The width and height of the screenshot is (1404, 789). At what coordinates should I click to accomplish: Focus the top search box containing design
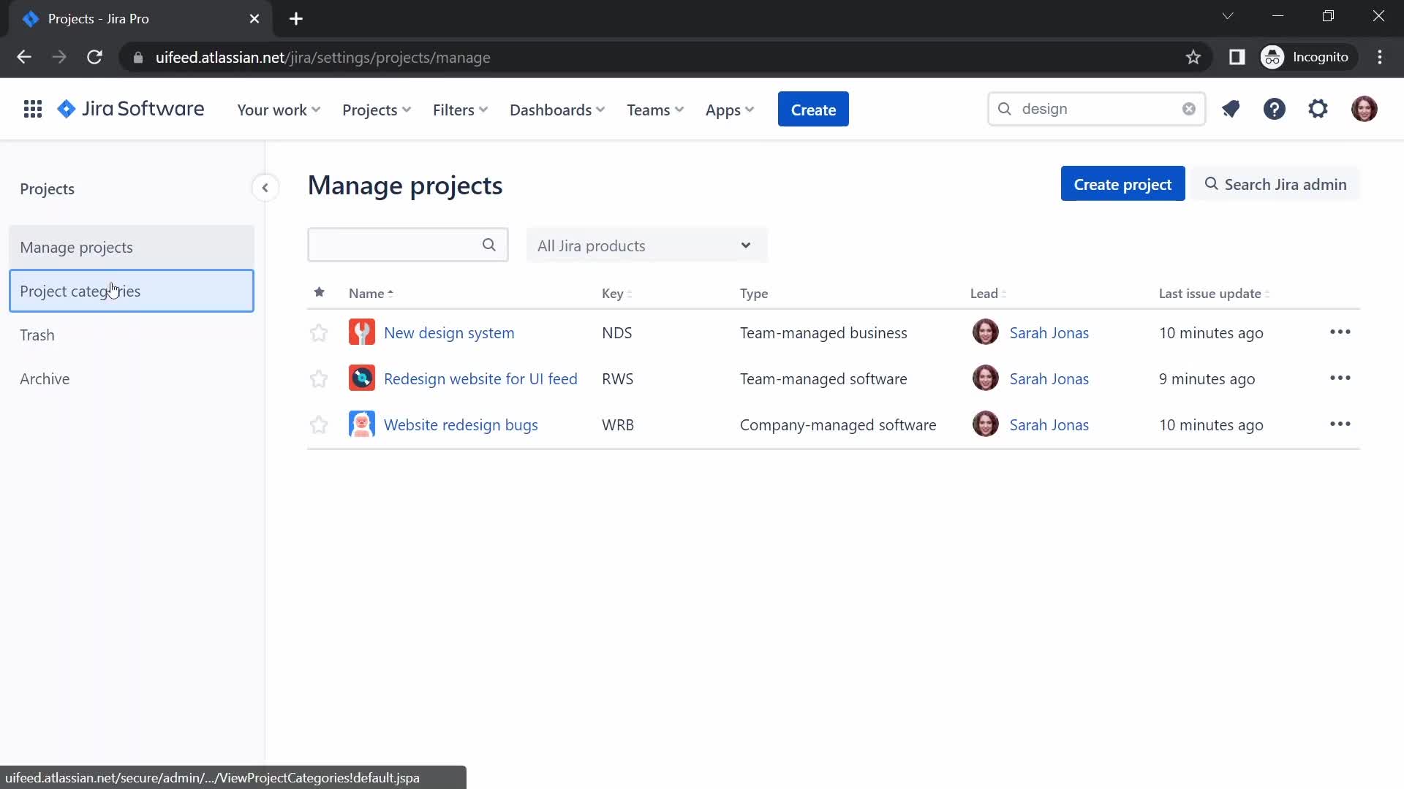point(1096,109)
